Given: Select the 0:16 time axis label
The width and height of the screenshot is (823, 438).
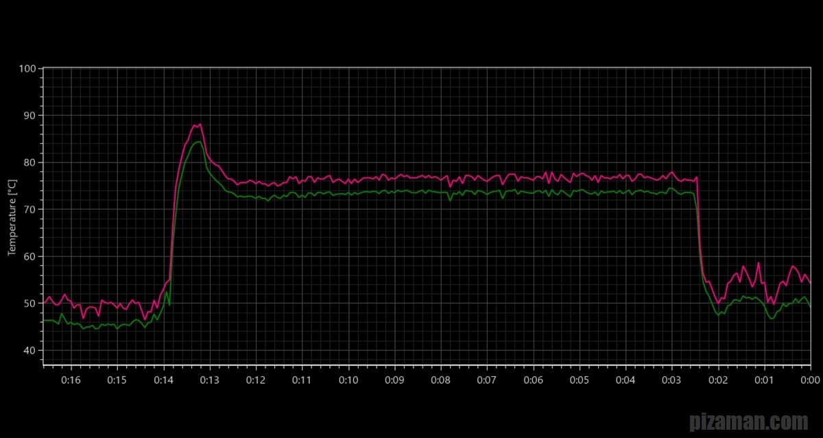Looking at the screenshot, I should pos(71,380).
